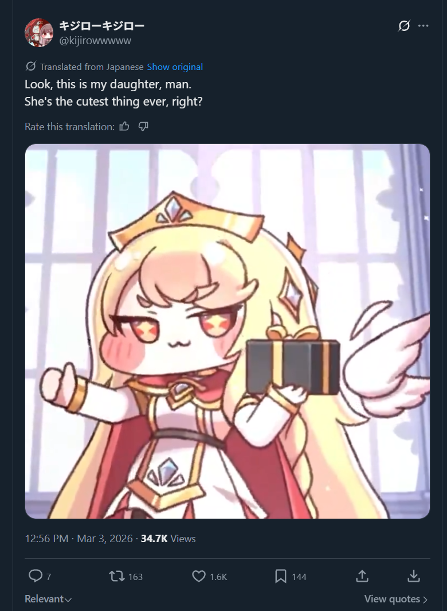Open View quotes link

396,599
